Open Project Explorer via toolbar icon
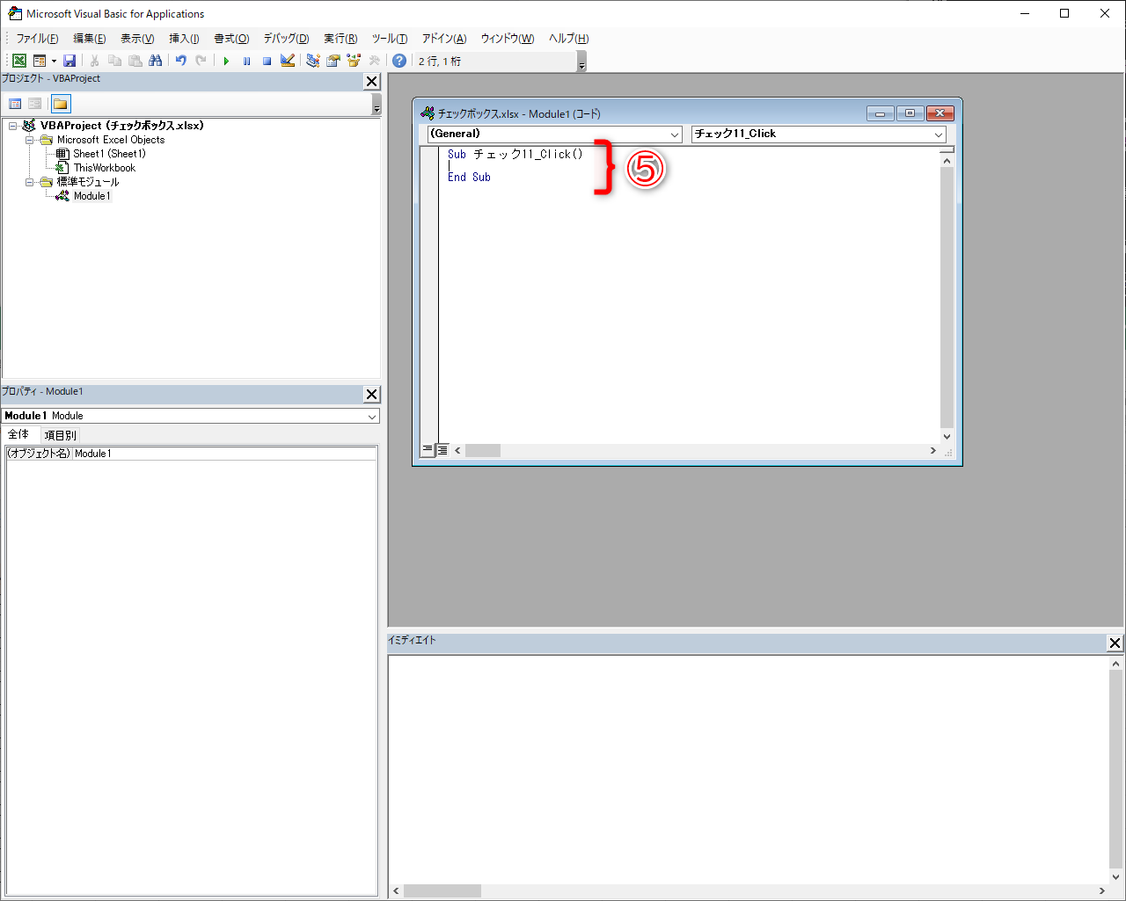This screenshot has height=901, width=1126. click(x=312, y=61)
